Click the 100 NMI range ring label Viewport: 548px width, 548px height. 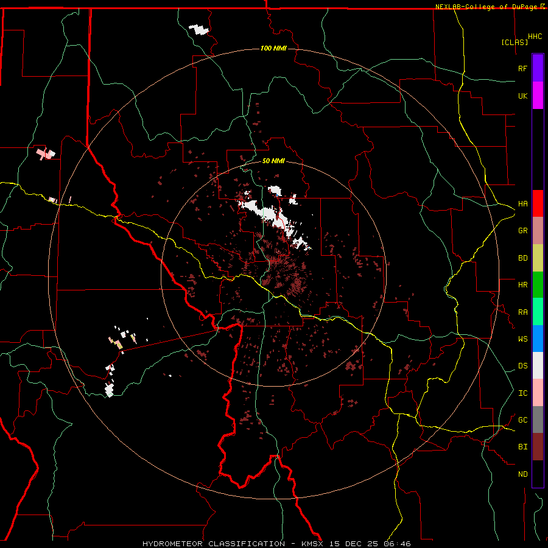coord(273,48)
